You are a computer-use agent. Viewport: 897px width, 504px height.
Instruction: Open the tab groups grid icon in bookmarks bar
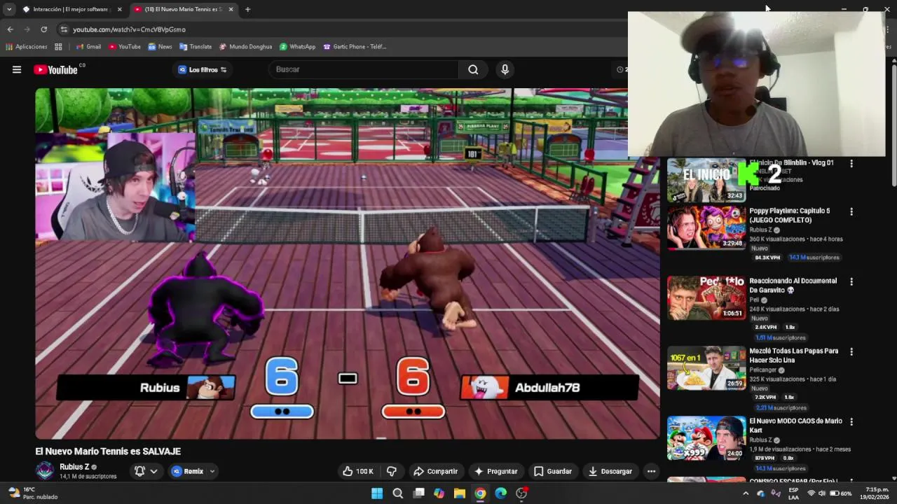click(58, 47)
